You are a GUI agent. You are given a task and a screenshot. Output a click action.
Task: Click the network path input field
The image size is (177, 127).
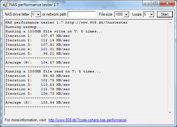coord(82,14)
